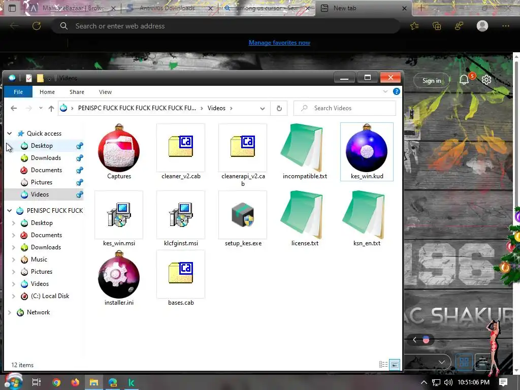Click the Search Videos field
This screenshot has width=520, height=390.
coord(345,108)
